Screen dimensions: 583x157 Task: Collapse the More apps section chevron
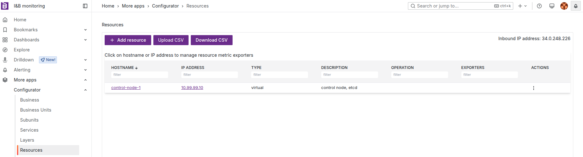click(x=85, y=80)
